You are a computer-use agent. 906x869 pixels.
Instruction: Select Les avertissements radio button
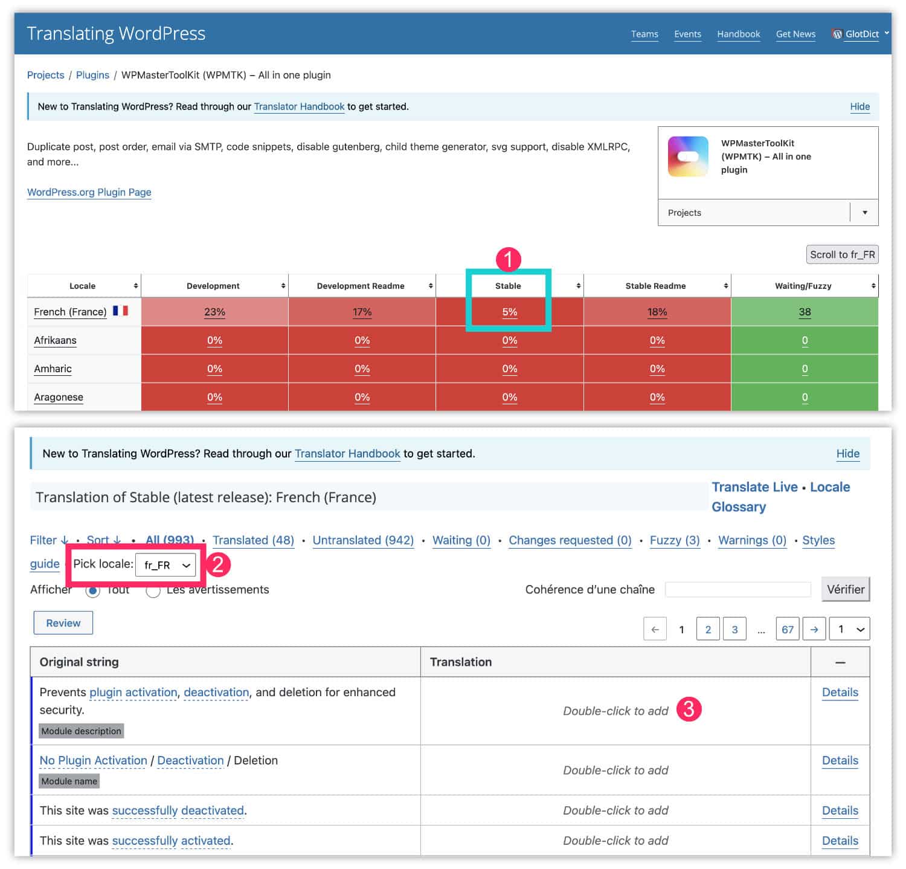coord(153,590)
